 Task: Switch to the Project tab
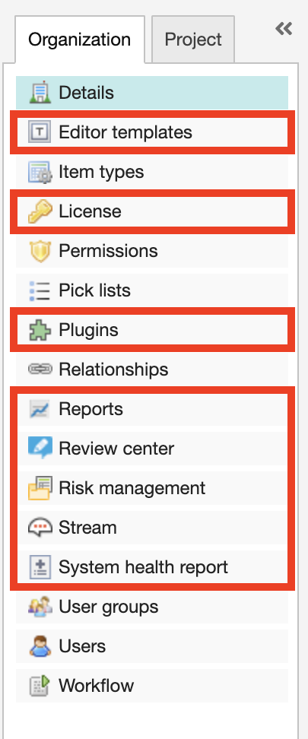193,39
